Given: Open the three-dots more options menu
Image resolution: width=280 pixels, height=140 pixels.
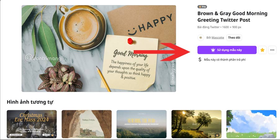Looking at the screenshot, I should coord(272,50).
